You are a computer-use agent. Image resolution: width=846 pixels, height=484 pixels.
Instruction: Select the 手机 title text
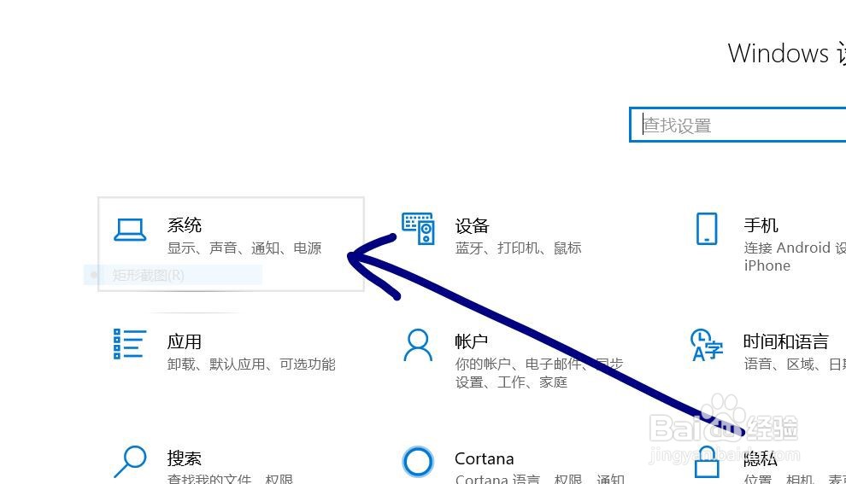tap(761, 225)
